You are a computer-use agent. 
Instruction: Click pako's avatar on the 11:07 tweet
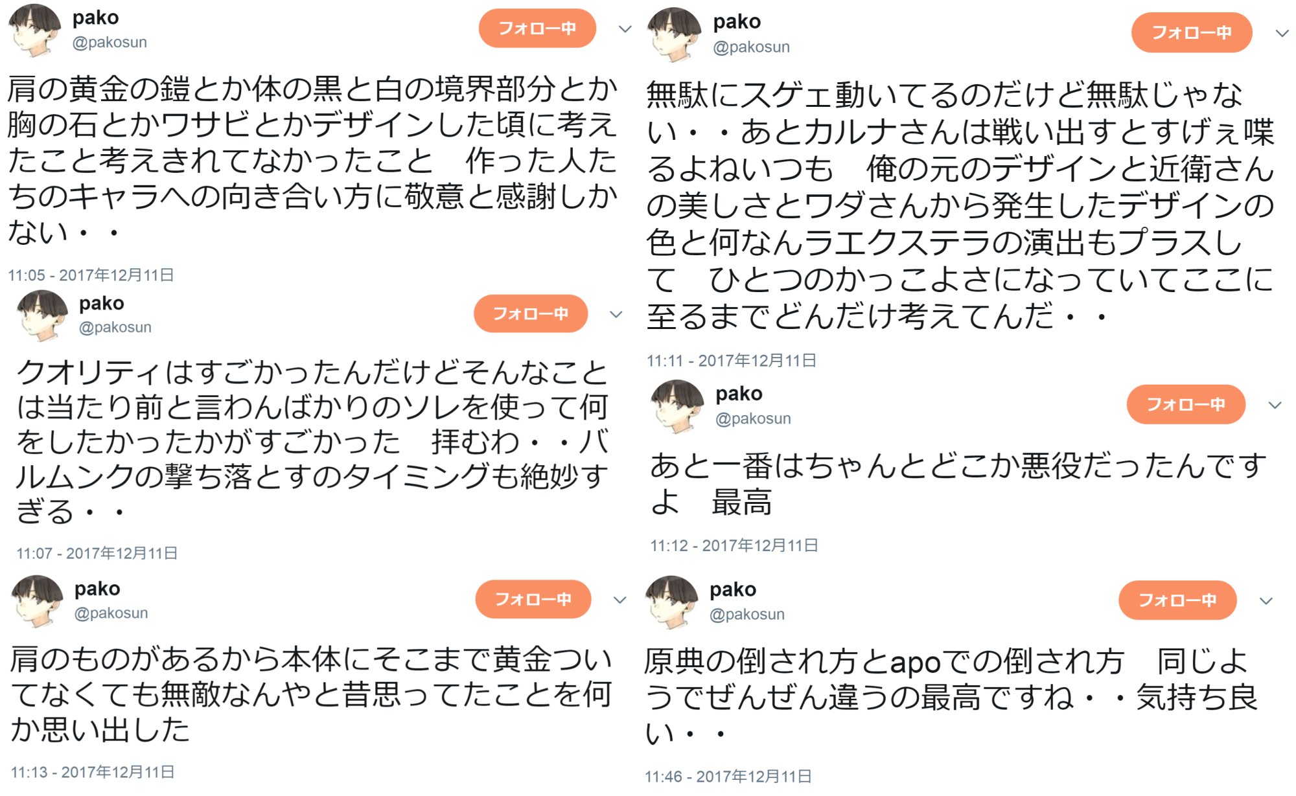tap(42, 314)
